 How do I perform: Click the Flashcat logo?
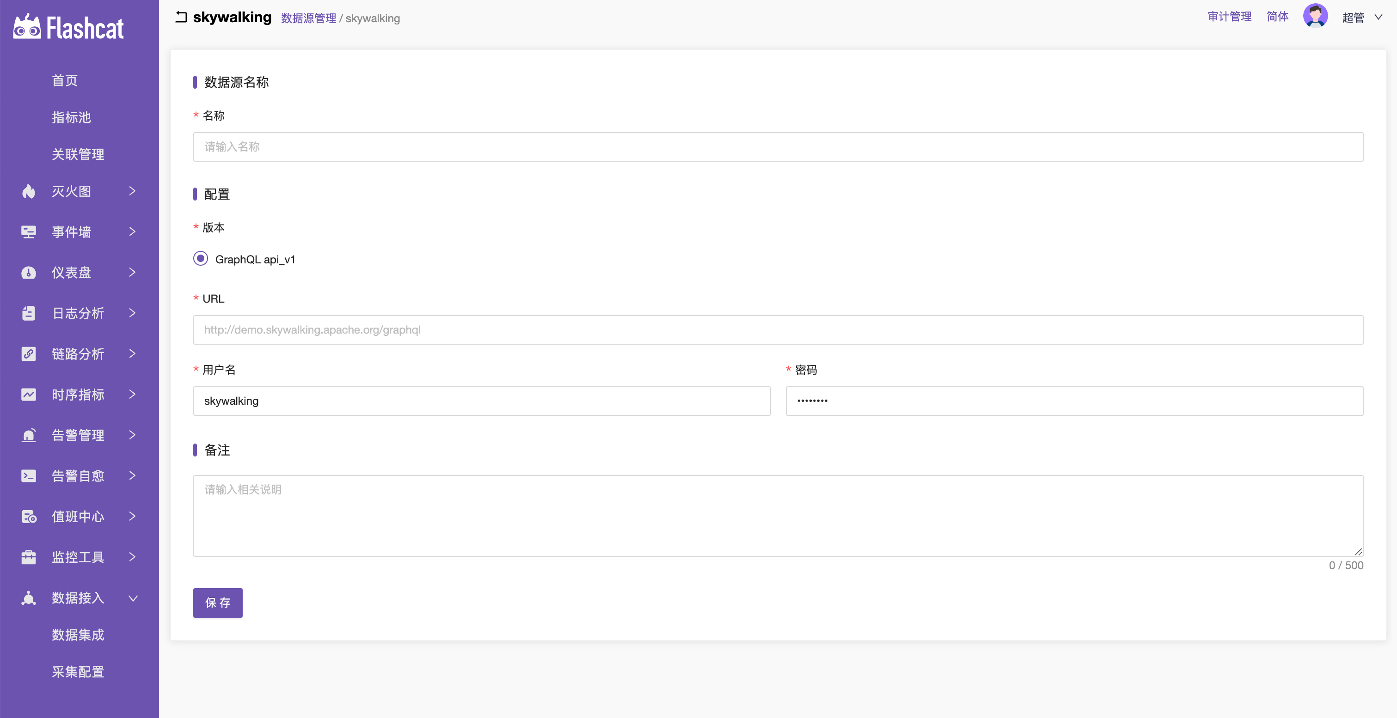tap(68, 28)
